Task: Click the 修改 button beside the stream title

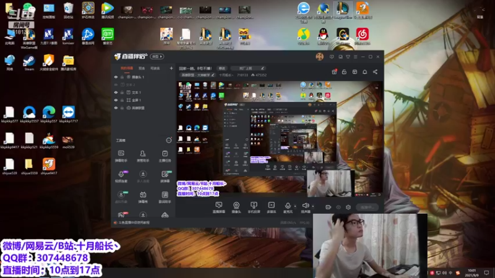Action: [x=222, y=68]
